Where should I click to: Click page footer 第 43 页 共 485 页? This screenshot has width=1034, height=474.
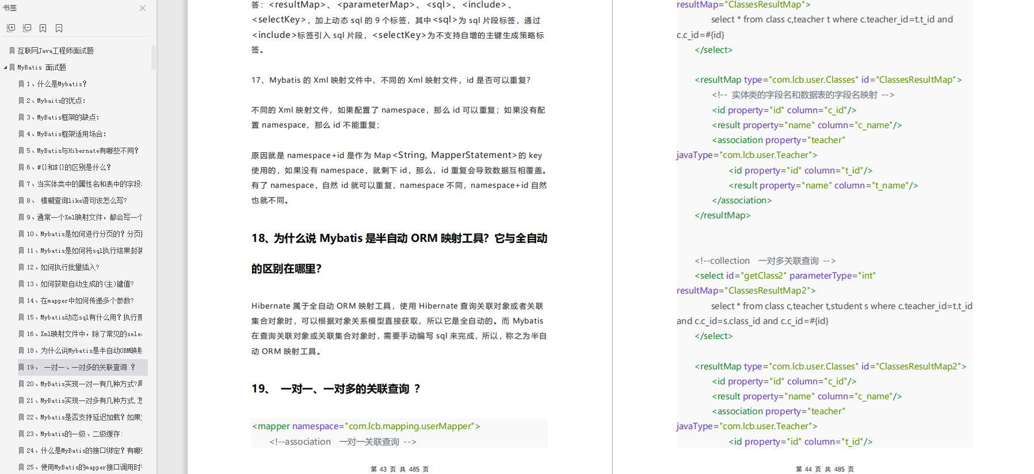tap(400, 469)
